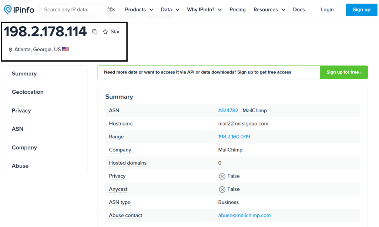The height and width of the screenshot is (227, 379).
Task: Open the Products menu
Action: tap(139, 10)
